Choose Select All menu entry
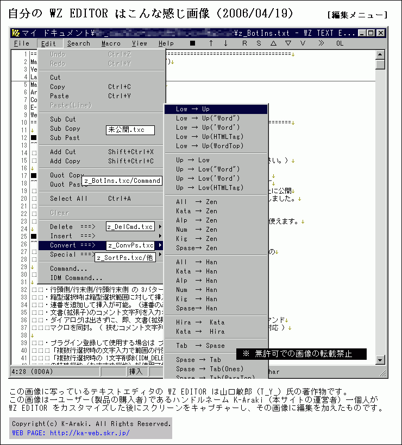The image size is (402, 445). tap(101, 199)
